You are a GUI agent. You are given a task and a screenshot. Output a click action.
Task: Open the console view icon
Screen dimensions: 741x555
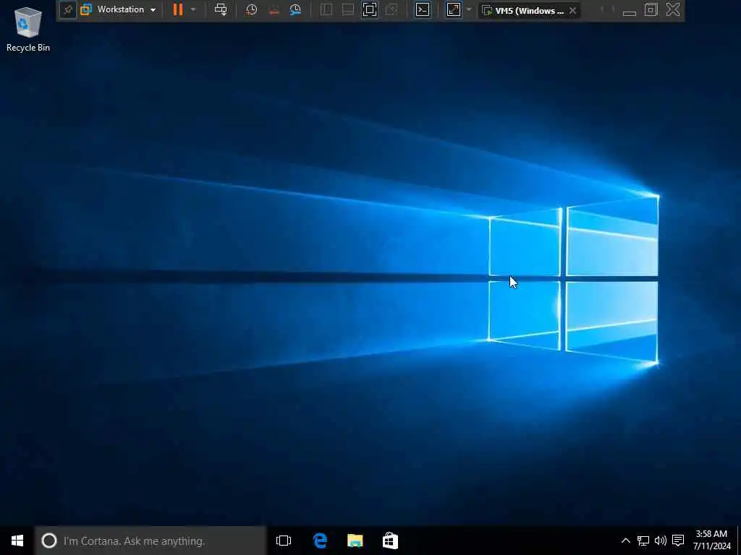pyautogui.click(x=423, y=10)
